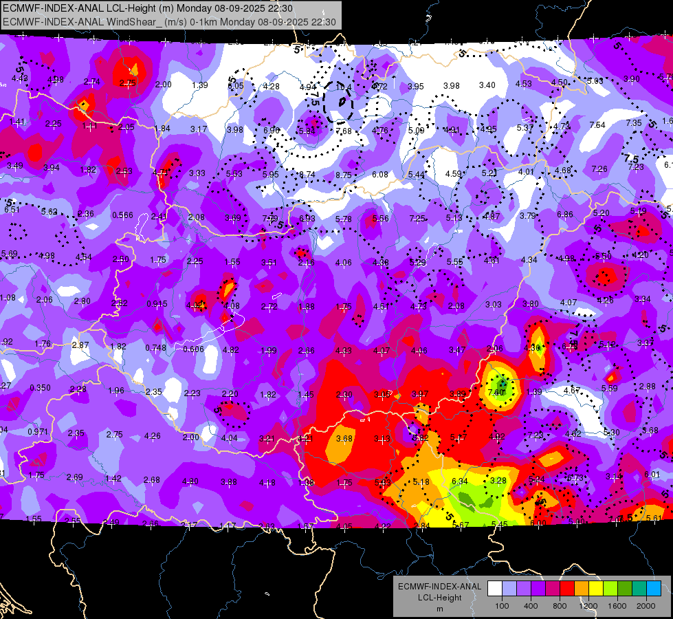Click the LCL-Height title line at top
Screen dimensions: 673x619
(148, 8)
